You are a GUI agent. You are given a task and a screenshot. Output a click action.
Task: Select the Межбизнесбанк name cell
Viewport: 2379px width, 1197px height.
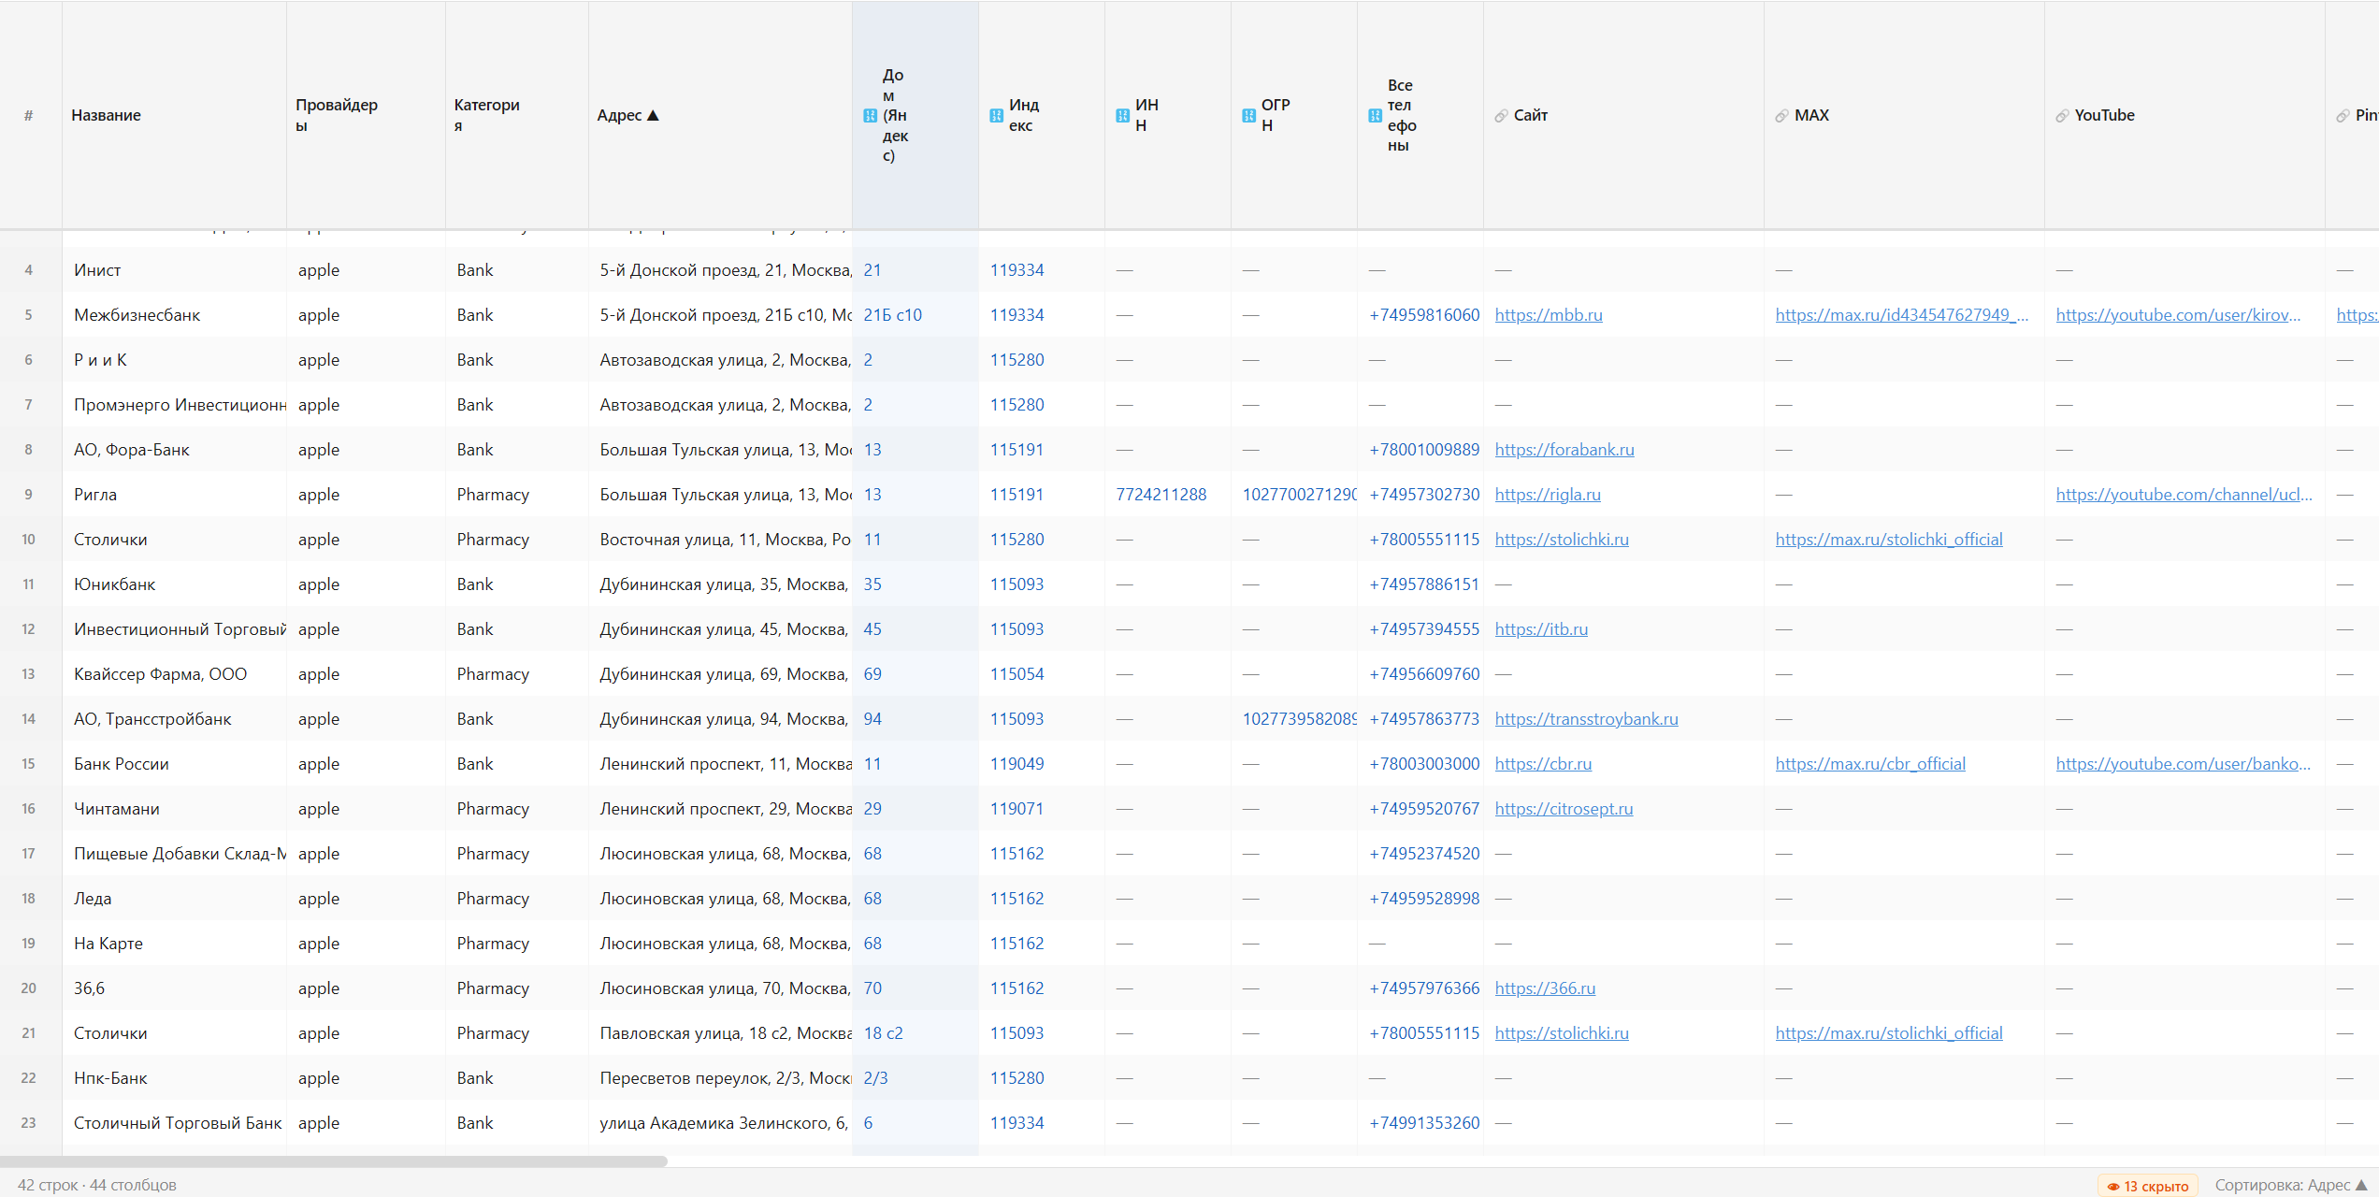[174, 315]
